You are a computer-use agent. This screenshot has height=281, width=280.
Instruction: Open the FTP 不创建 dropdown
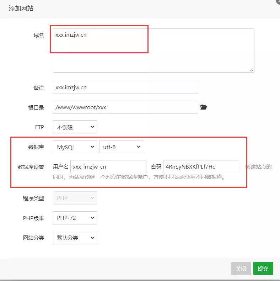point(75,127)
